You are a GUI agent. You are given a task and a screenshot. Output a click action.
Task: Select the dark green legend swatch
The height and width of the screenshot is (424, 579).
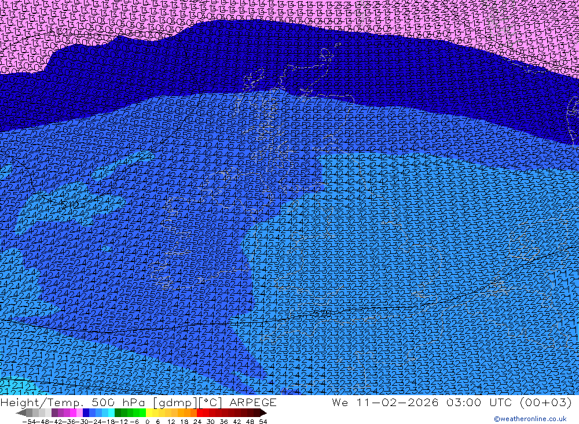tap(118, 413)
